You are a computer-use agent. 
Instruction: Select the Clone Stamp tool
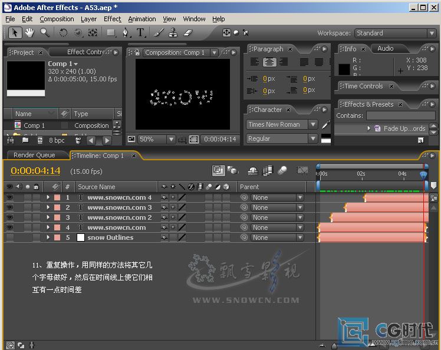173,32
